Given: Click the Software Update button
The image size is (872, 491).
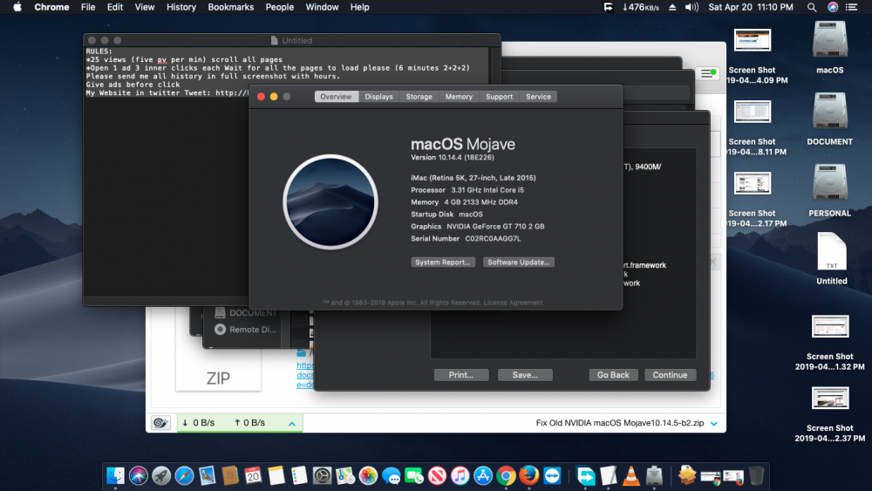Looking at the screenshot, I should coord(518,262).
